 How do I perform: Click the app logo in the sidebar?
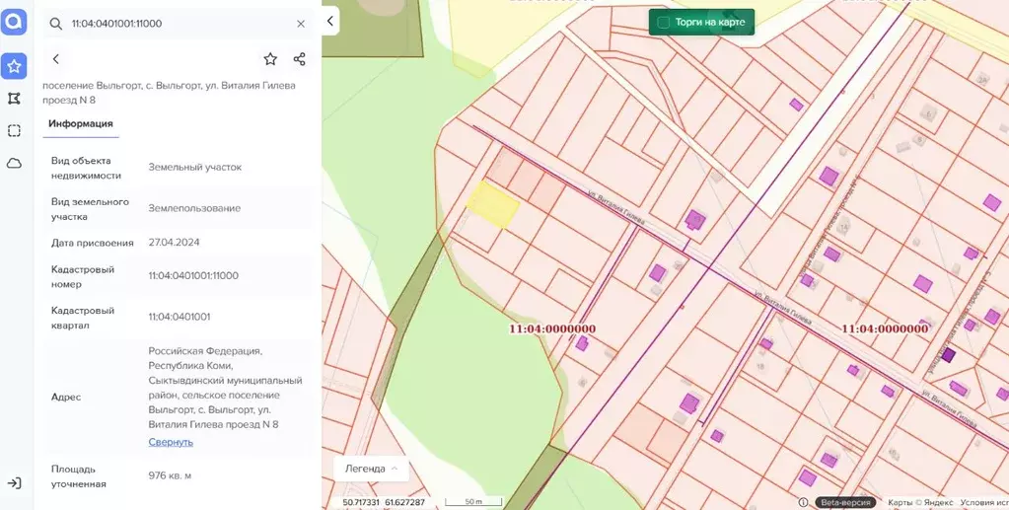tap(14, 24)
